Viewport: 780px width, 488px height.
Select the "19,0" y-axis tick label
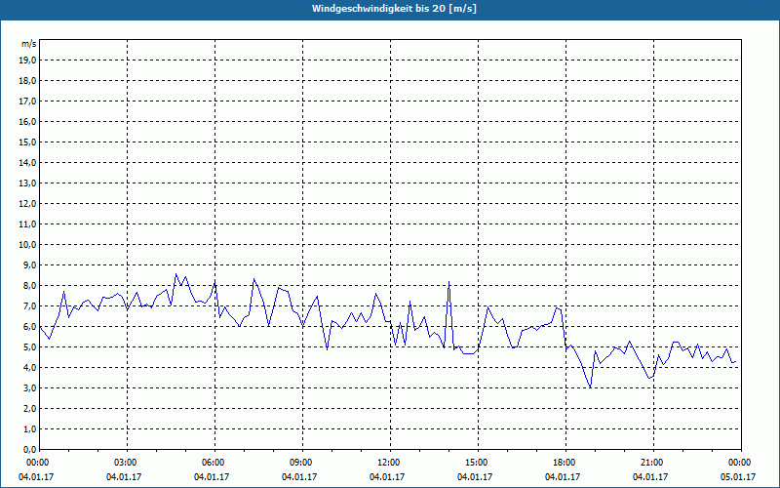(27, 61)
